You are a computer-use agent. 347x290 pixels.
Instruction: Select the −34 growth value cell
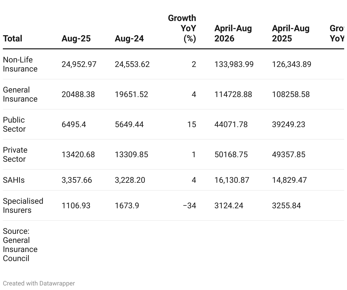coord(189,206)
